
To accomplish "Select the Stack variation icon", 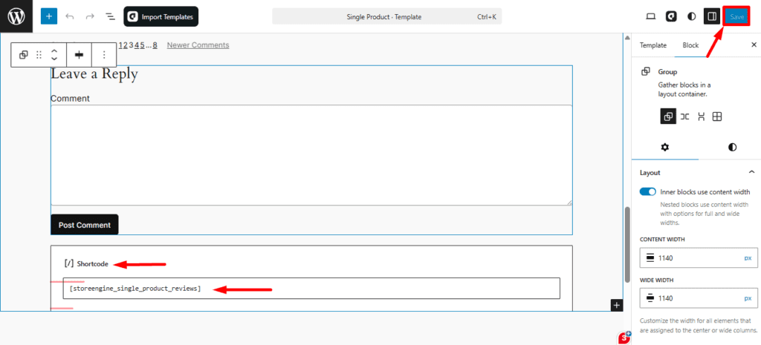I will pos(701,116).
